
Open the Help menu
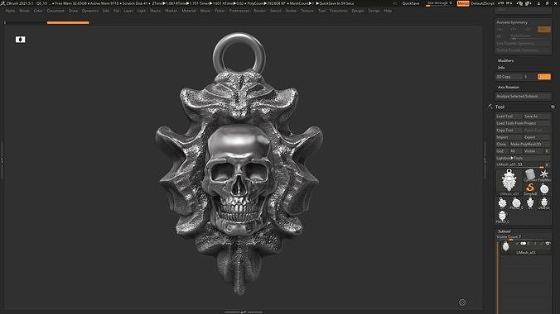(388, 11)
